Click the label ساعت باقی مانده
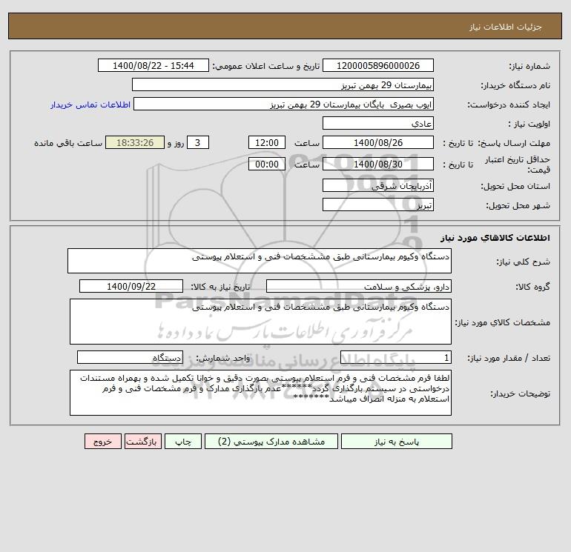The image size is (571, 552). [x=68, y=143]
